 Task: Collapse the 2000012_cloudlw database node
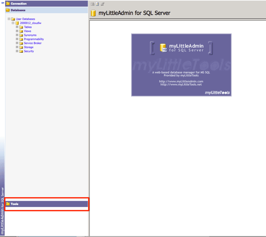pyautogui.click(x=13, y=23)
